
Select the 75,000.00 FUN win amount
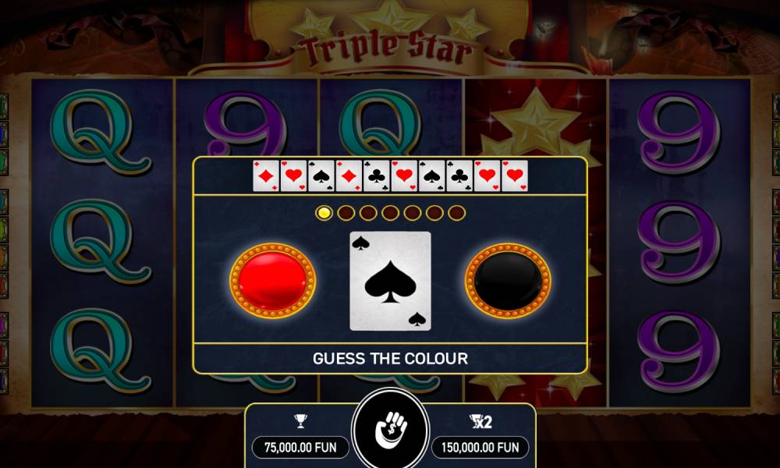(x=300, y=448)
